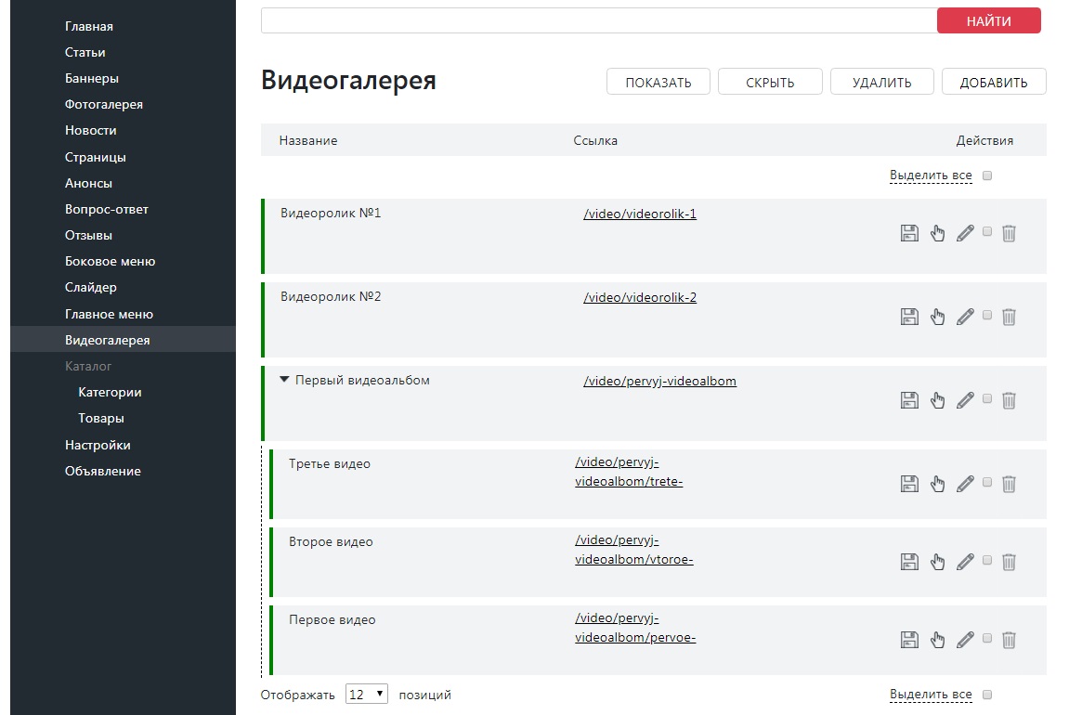1082x715 pixels.
Task: Go to Статьи section
Action: point(85,52)
